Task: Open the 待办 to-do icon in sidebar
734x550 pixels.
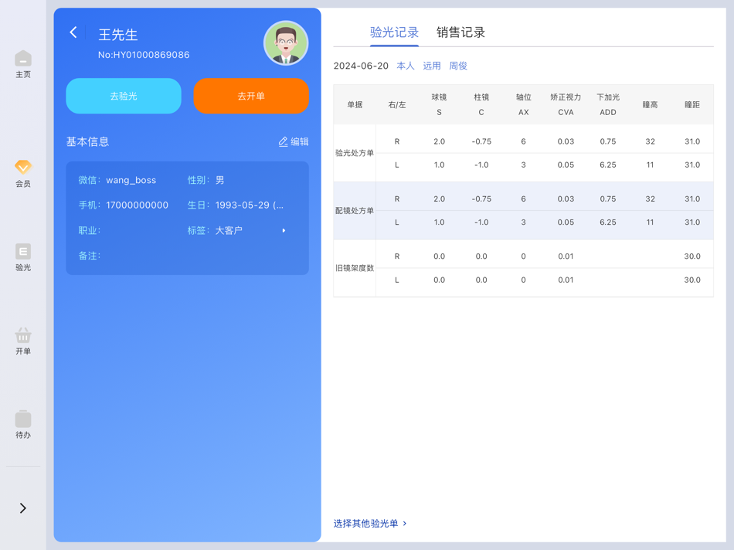Action: coord(22,422)
